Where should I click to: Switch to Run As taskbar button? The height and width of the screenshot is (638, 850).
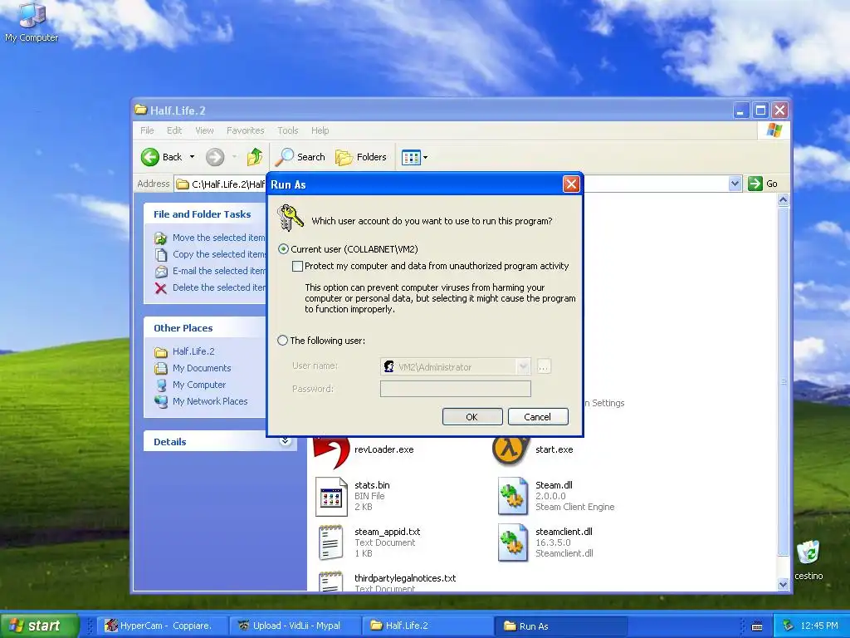[x=562, y=626]
